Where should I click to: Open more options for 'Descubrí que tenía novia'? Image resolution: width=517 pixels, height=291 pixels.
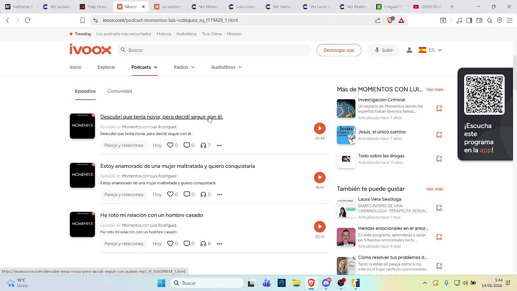point(219,145)
